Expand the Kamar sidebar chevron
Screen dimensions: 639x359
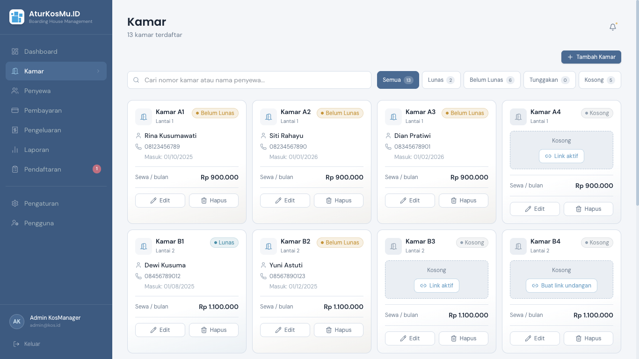[x=98, y=71]
